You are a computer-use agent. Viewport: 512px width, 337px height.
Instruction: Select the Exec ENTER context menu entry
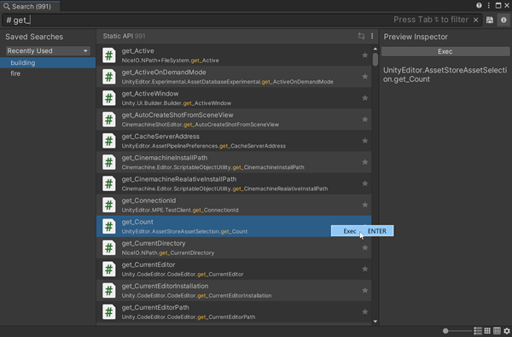tap(362, 231)
